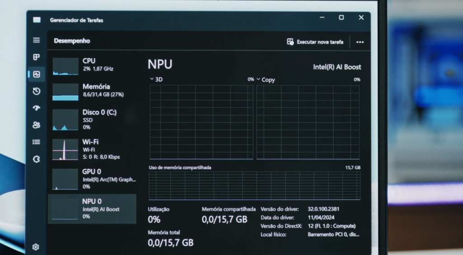Click DirectX value 12 (FL 1.0 : Compute)
This screenshot has height=255, width=463.
[331, 226]
